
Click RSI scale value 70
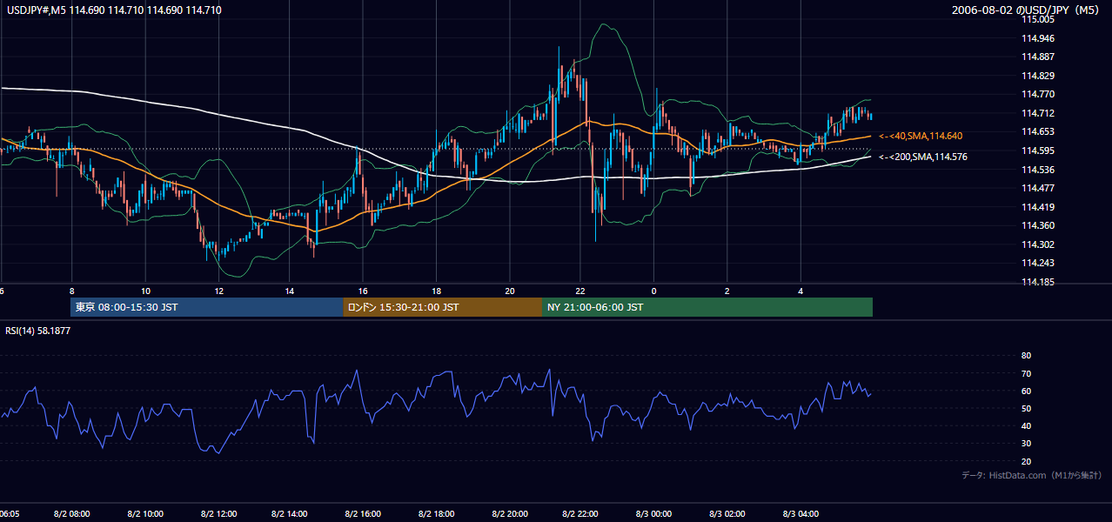click(1026, 373)
